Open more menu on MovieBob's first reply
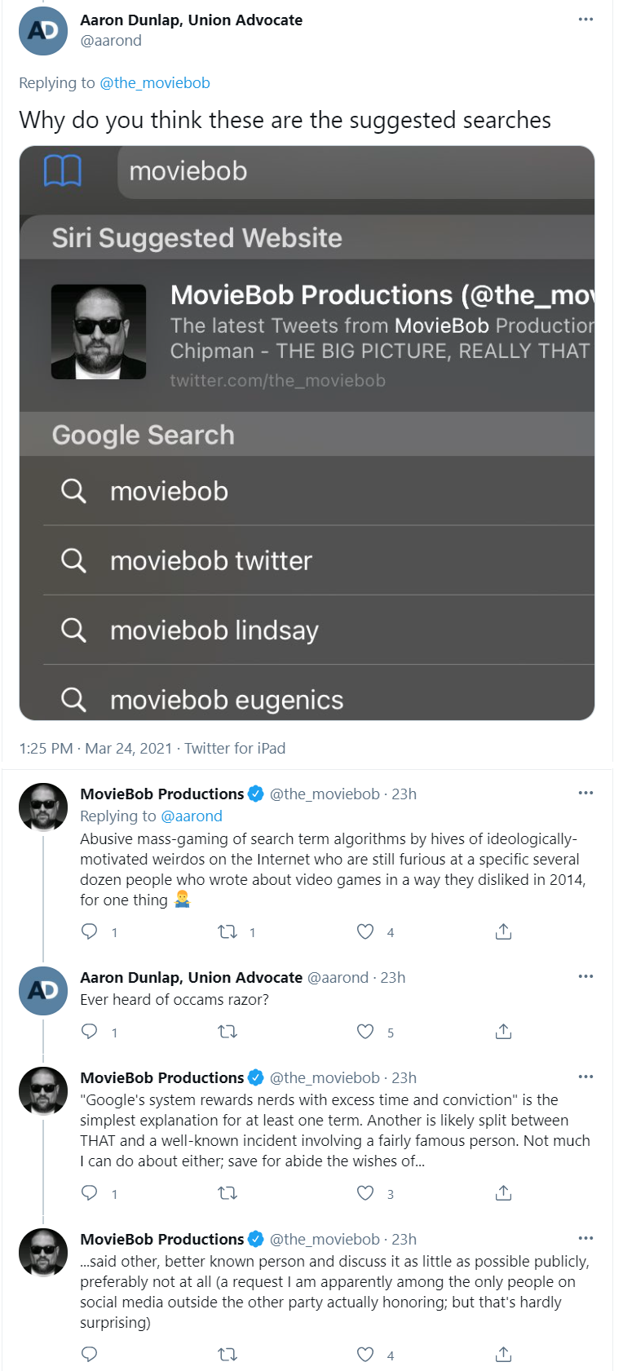 click(x=585, y=794)
